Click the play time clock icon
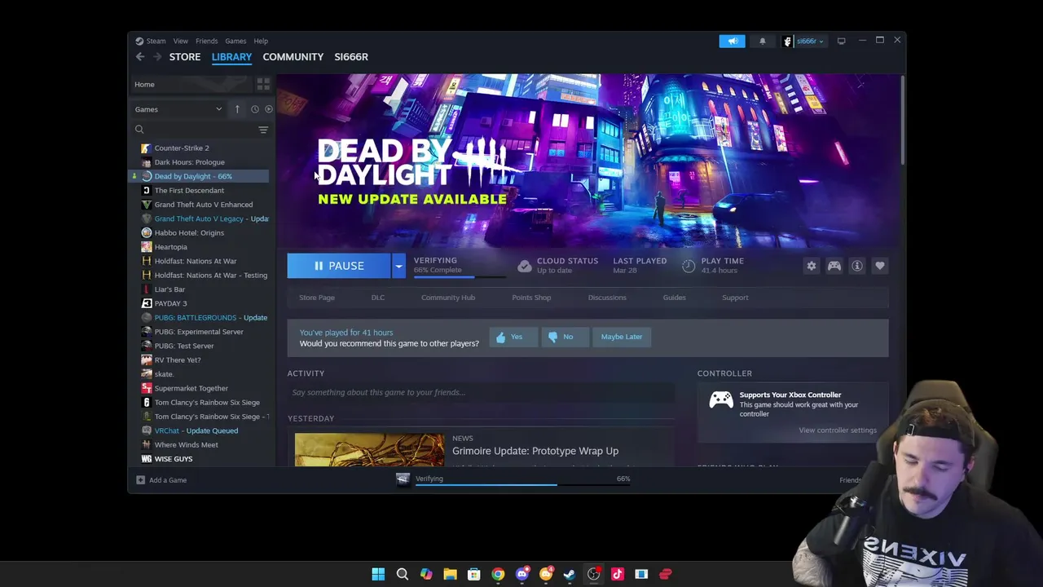 [689, 266]
